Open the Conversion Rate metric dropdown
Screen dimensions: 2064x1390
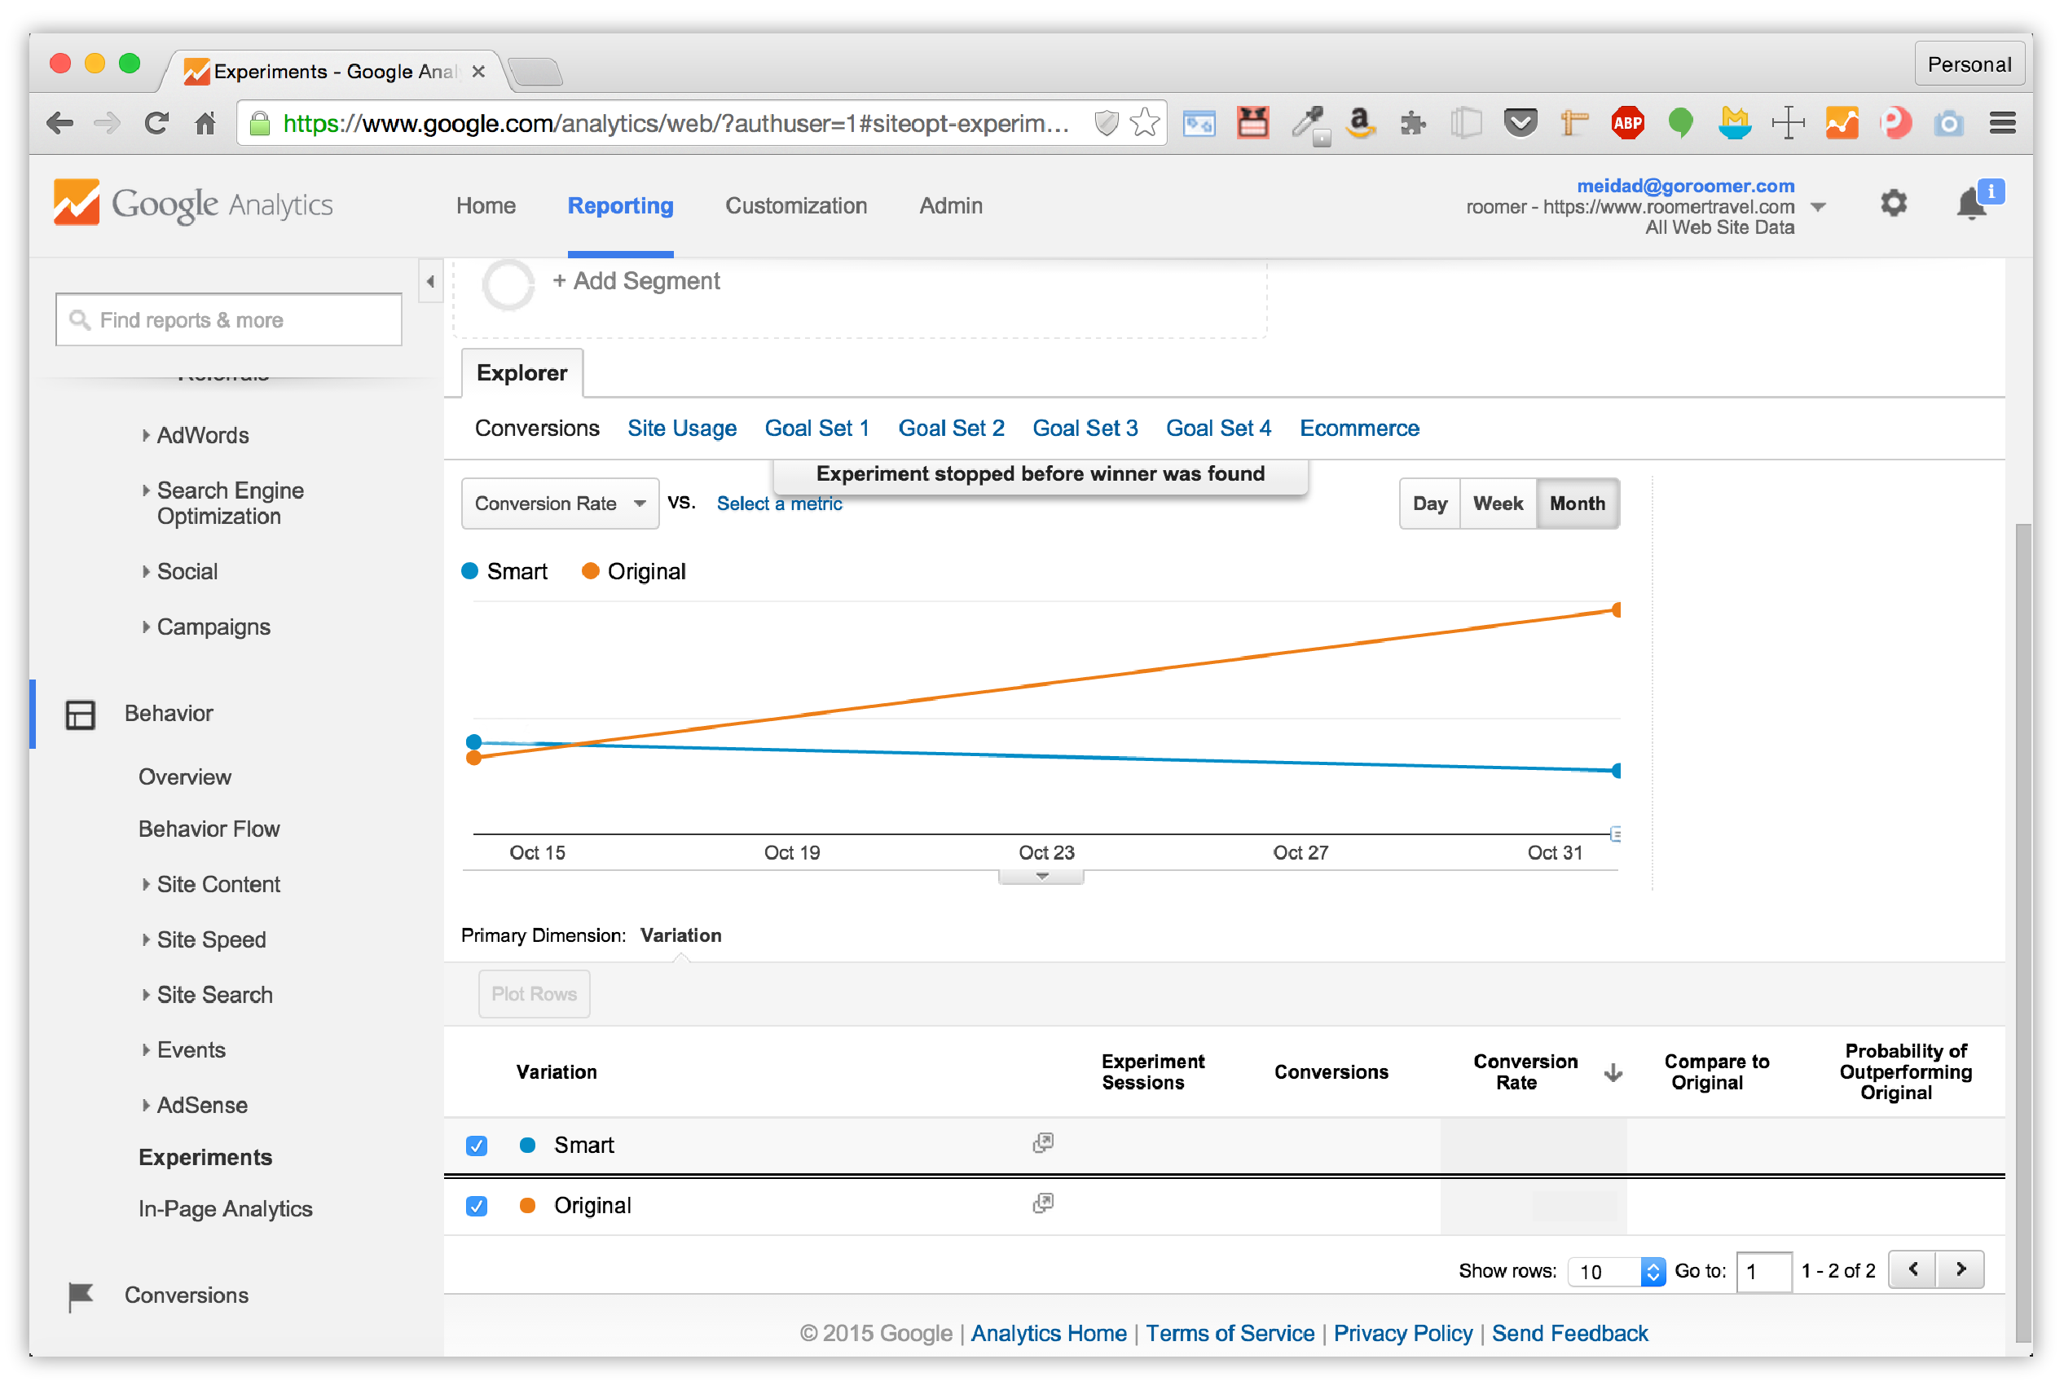pyautogui.click(x=560, y=504)
